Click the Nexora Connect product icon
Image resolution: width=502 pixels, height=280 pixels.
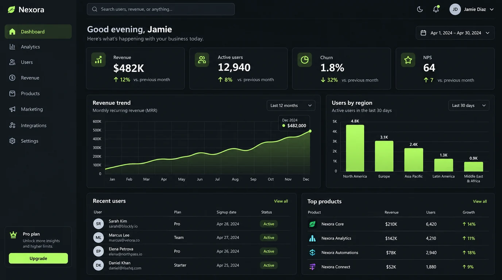[x=312, y=267]
